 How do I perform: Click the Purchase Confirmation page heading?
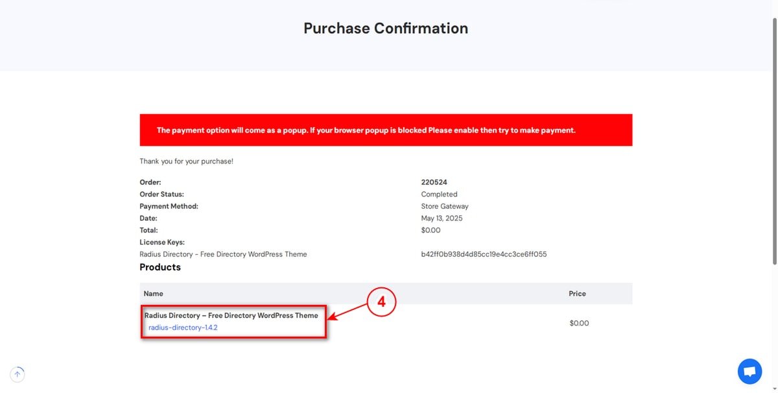(x=386, y=29)
